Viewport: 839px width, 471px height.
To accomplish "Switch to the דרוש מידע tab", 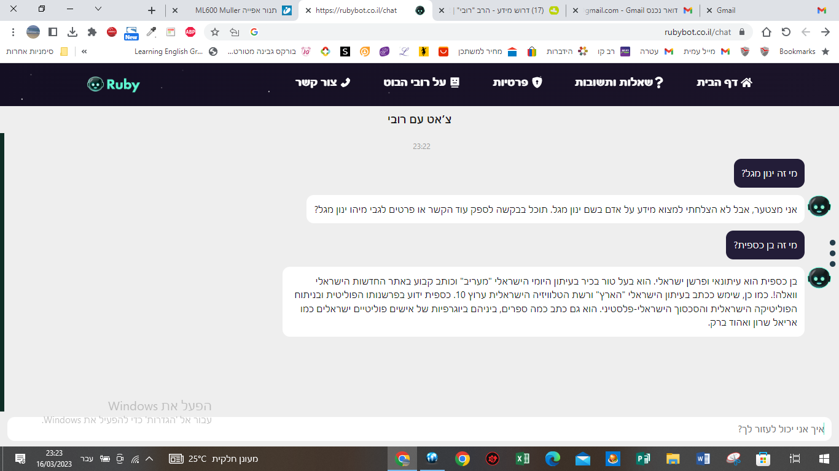I will tap(499, 10).
